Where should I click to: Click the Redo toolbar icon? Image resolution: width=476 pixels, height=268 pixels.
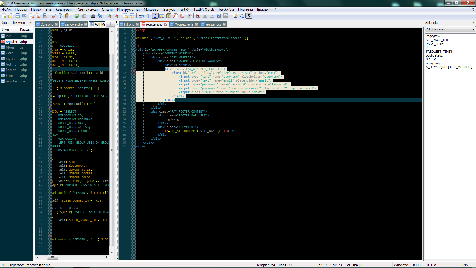(x=84, y=16)
